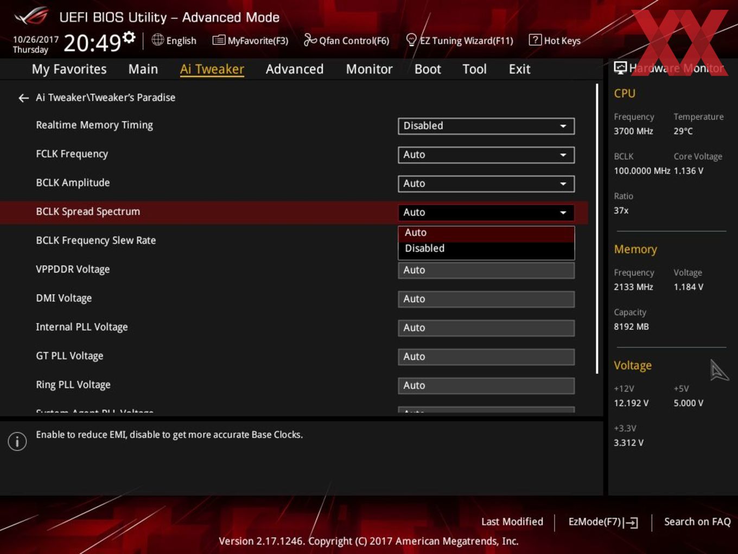Screen dimensions: 738x554
Task: Expand Realtime Memory Timing dropdown
Action: point(486,126)
